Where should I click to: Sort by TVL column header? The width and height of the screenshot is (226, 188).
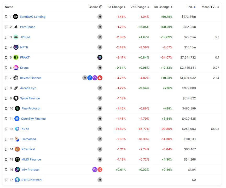point(191,7)
